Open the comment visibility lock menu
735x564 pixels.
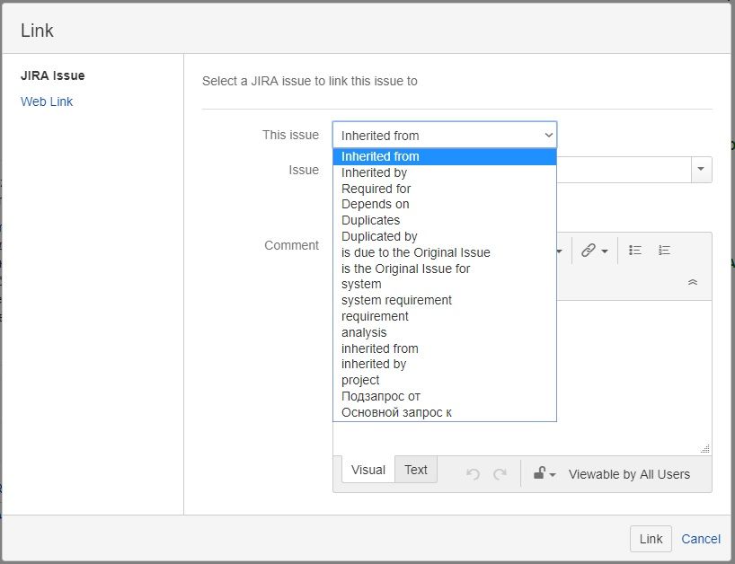pyautogui.click(x=545, y=473)
